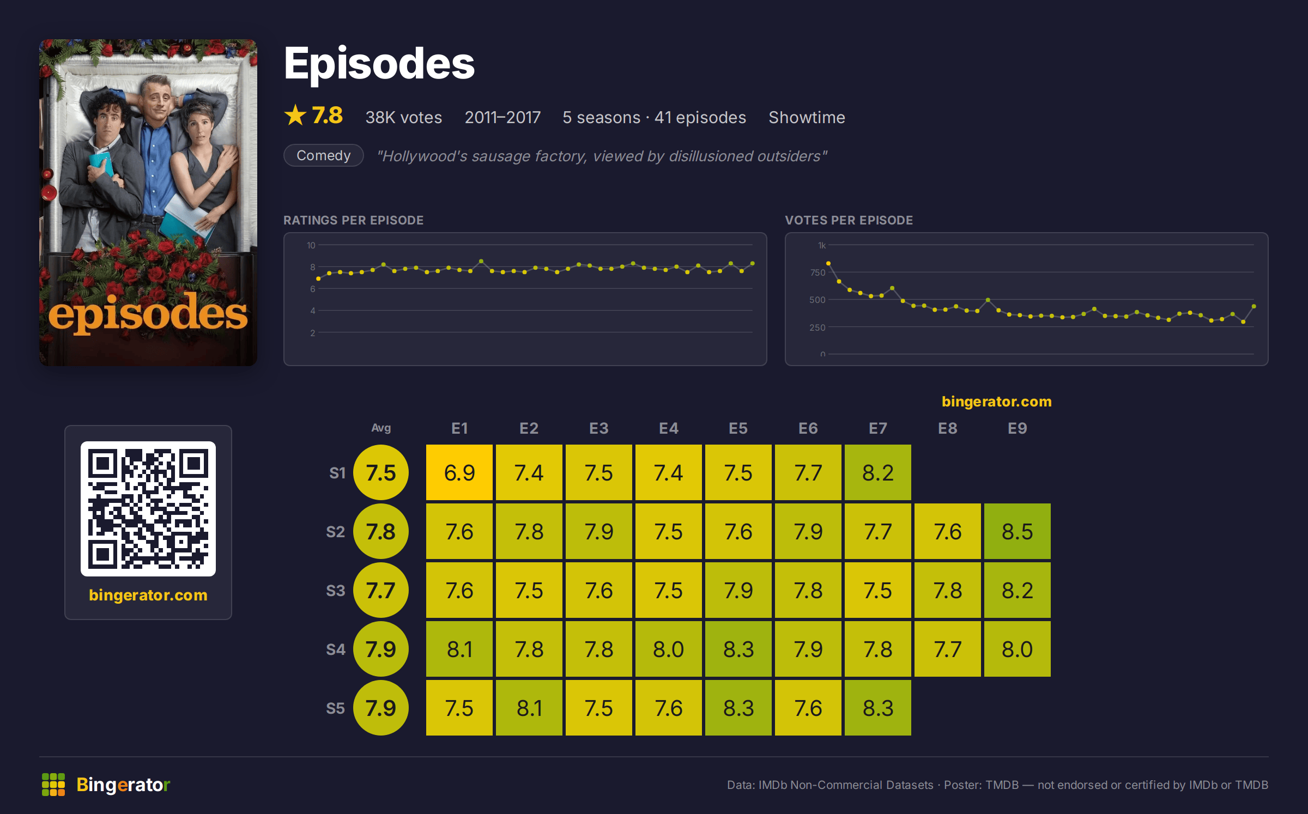
Task: Click the yellow star rating icon
Action: click(295, 116)
